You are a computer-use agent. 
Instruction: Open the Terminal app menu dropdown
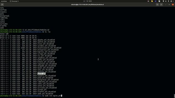pos(14,1)
